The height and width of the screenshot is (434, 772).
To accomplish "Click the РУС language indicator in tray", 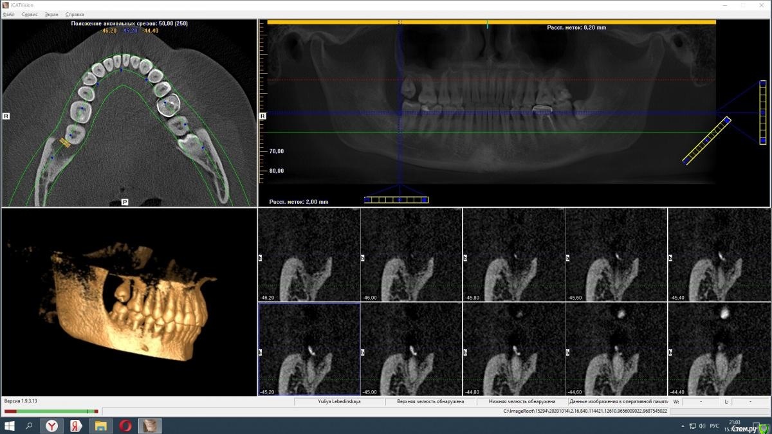I will click(714, 426).
